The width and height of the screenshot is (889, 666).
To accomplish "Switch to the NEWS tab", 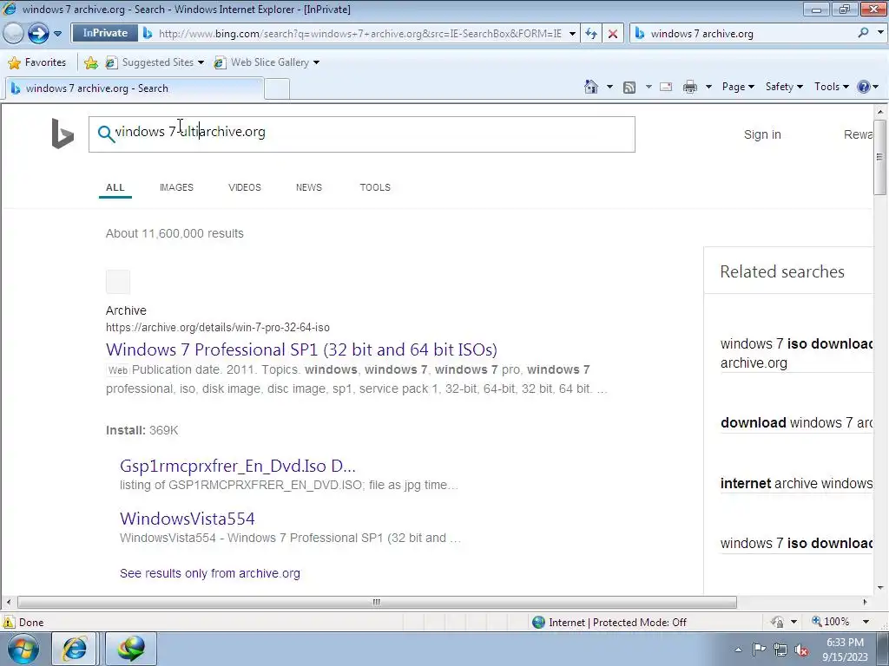I will (308, 187).
